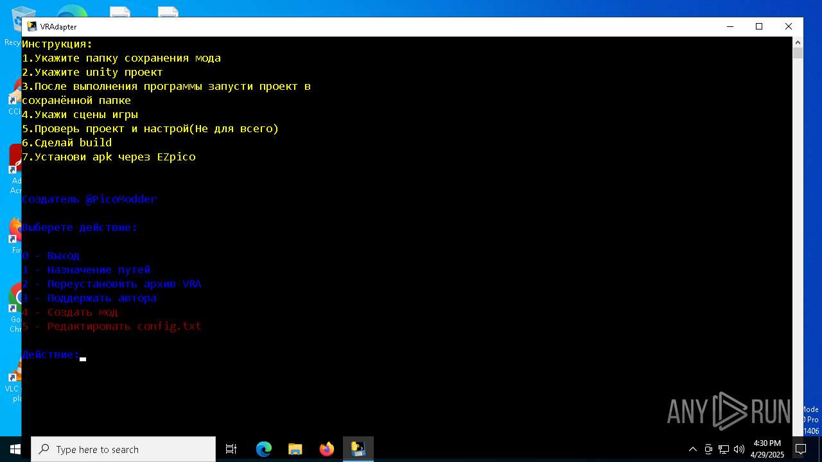Click the line '4.Укажи сцены игры'
Screen dimensions: 822x462
(80, 114)
